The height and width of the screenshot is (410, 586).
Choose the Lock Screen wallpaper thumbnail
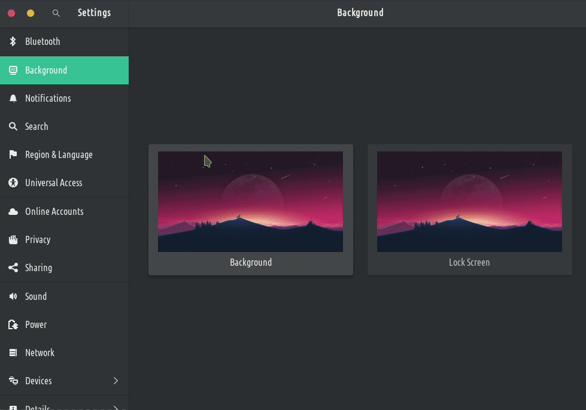click(x=469, y=202)
